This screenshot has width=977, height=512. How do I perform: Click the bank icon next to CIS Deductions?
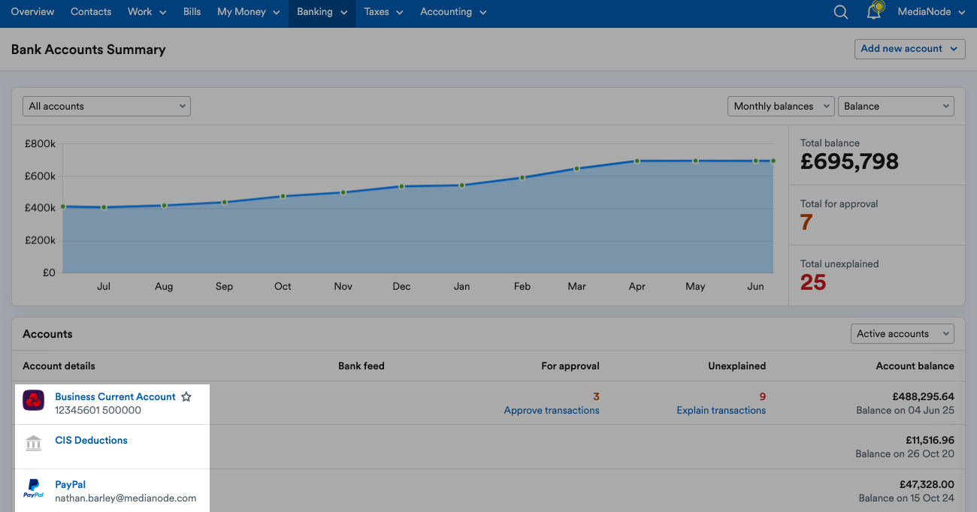point(33,444)
